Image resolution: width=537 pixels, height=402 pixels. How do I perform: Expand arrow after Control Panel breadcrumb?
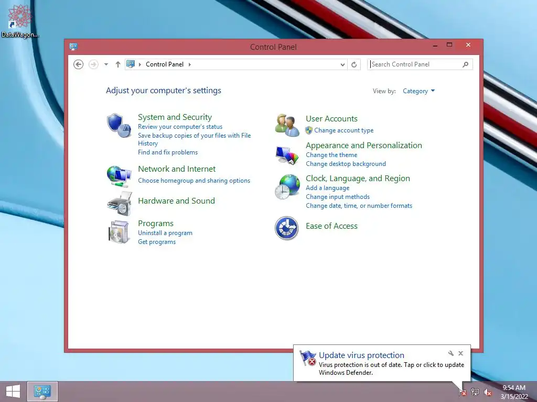click(189, 64)
